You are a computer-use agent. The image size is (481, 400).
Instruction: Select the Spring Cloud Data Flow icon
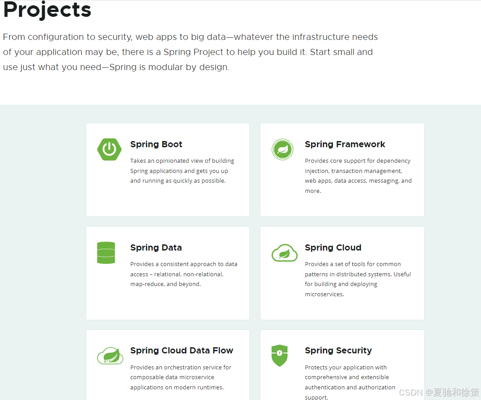tap(110, 356)
